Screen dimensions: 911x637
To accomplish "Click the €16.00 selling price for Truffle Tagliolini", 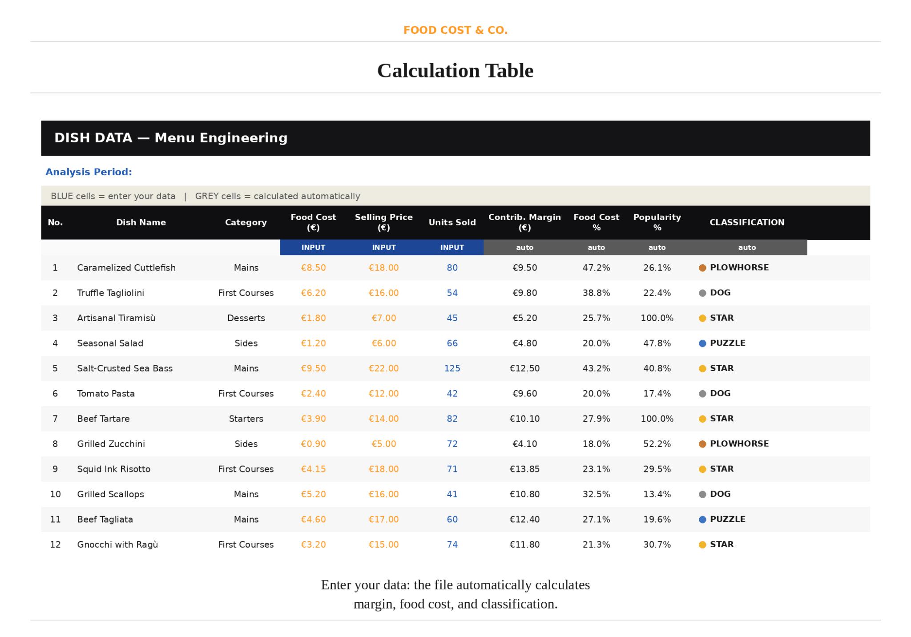I will click(383, 293).
